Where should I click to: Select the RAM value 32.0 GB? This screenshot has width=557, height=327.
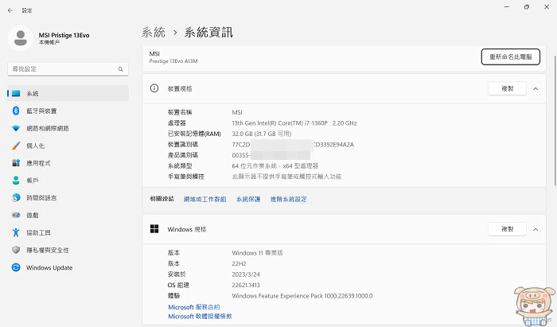262,134
